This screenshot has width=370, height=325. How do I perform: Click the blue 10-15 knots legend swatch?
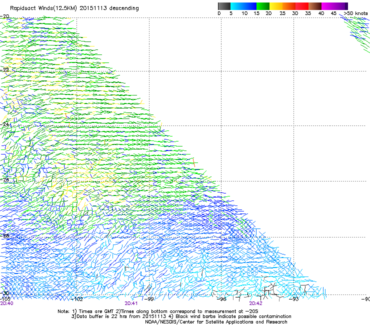250,6
